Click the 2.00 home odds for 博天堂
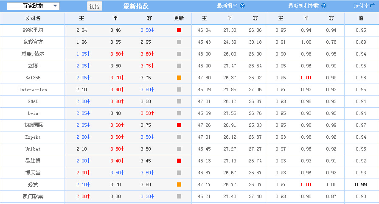The width and height of the screenshot is (379, 204). [83, 173]
